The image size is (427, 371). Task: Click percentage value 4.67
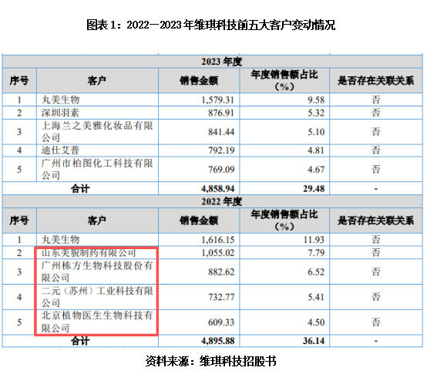coord(316,169)
